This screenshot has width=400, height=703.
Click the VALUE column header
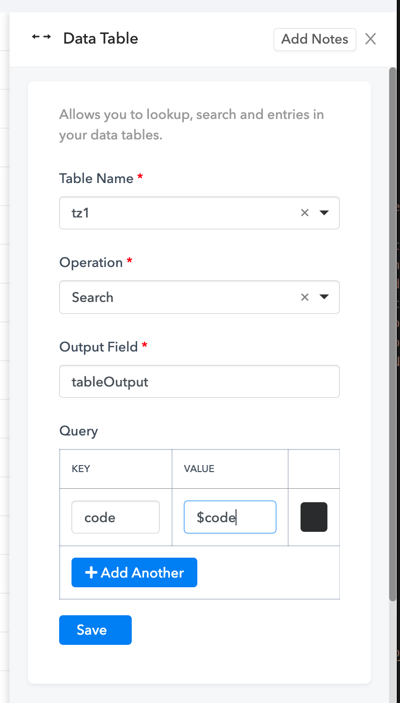tap(199, 469)
